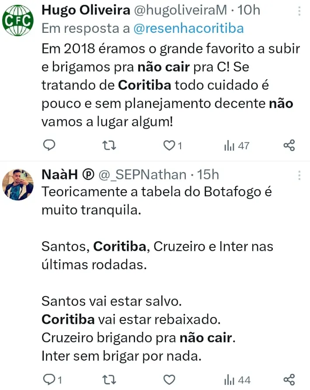Share NaàH's Botafogo tweet

(x=289, y=379)
